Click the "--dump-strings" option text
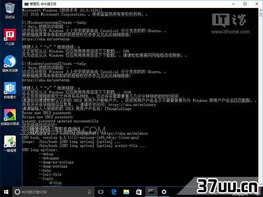 53,166
